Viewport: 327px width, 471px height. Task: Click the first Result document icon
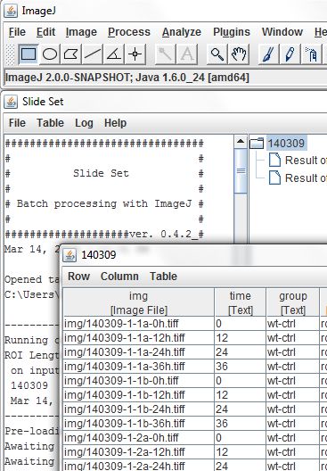tap(274, 160)
